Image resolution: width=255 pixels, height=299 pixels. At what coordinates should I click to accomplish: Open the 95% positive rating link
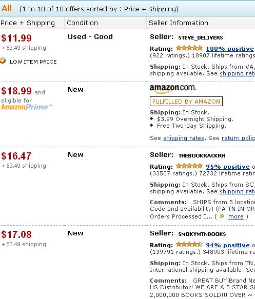(228, 167)
